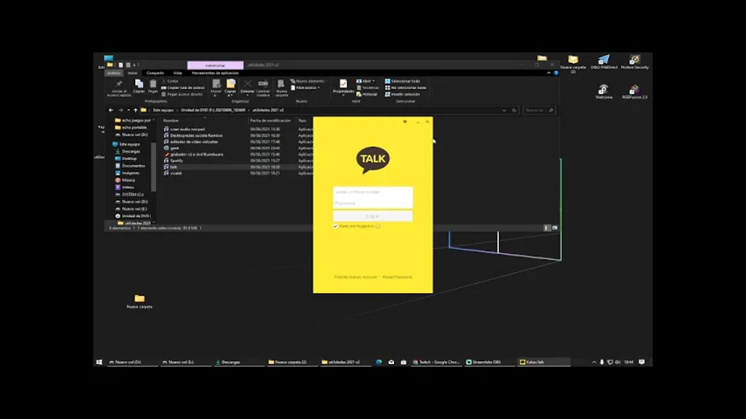Image resolution: width=746 pixels, height=419 pixels.
Task: Click Historial in the ribbon
Action: tap(367, 94)
